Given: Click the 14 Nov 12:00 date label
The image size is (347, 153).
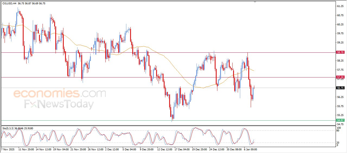Looking at the screenshot, I should (x=43, y=149).
